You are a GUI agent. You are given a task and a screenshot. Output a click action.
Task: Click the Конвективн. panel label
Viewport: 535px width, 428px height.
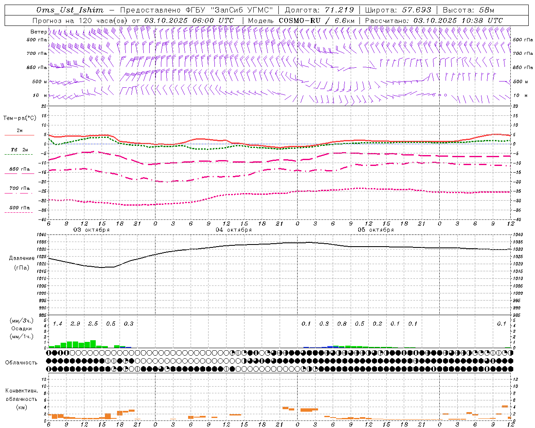21,391
